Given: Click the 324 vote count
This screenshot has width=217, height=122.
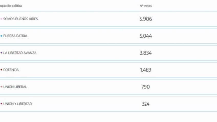Looking at the screenshot, I should (x=146, y=104).
